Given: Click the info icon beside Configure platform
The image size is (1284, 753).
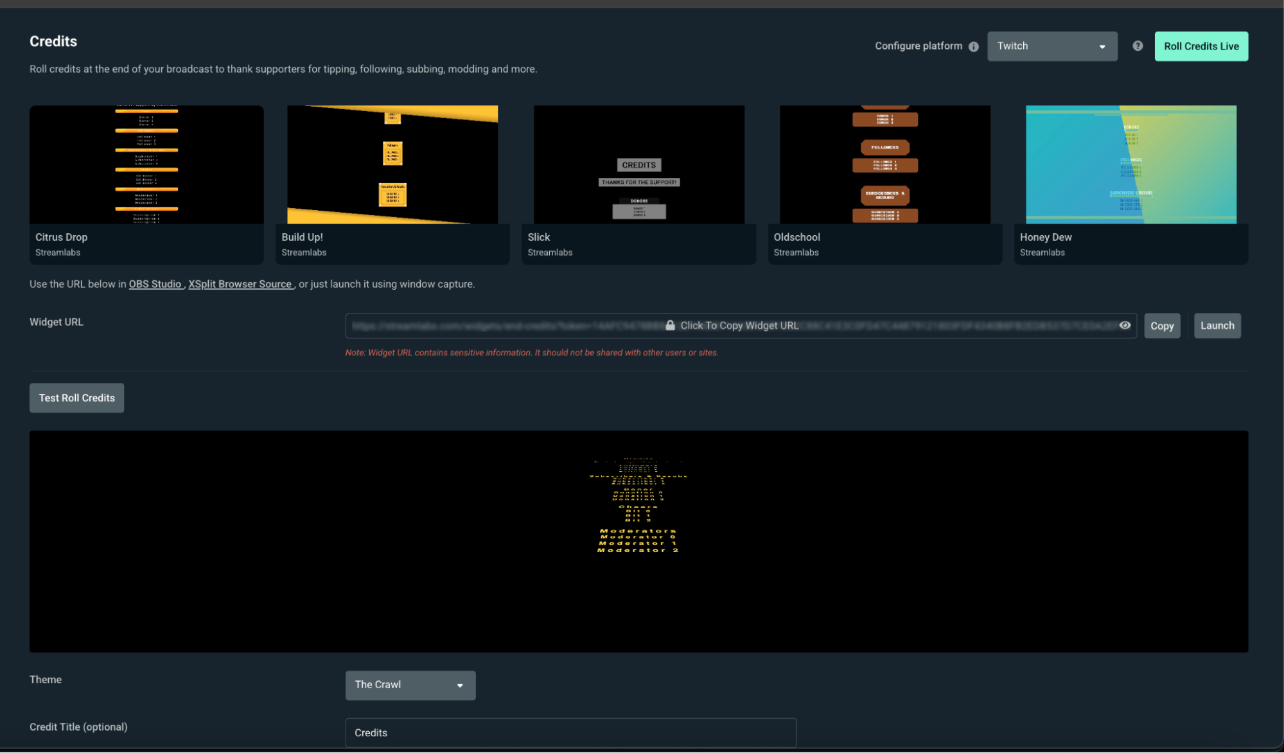Looking at the screenshot, I should [x=974, y=46].
